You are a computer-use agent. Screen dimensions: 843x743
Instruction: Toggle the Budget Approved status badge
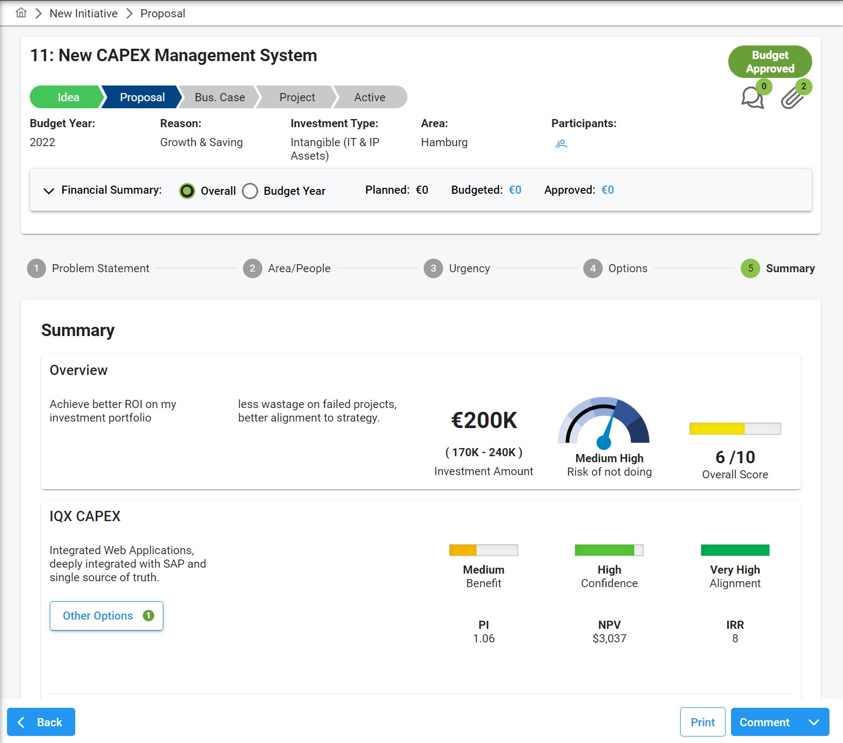coord(769,61)
